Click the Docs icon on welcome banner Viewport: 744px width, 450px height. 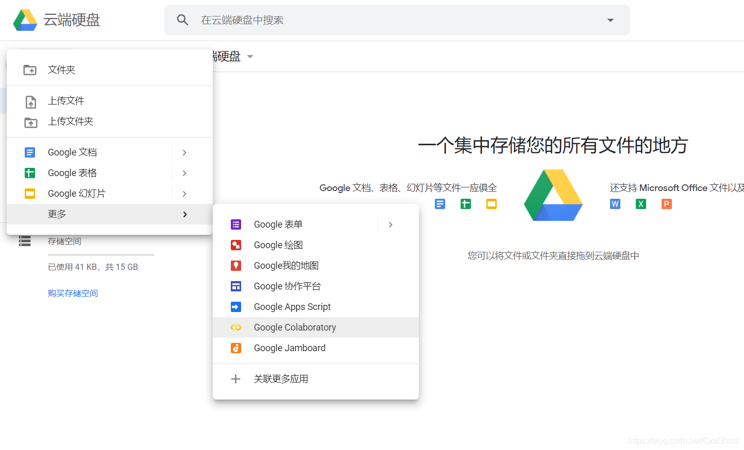click(440, 204)
